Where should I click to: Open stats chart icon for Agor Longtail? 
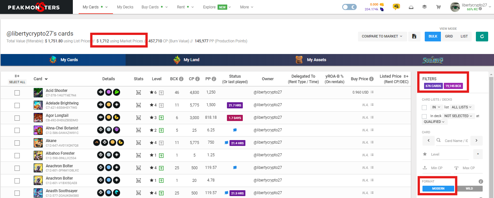[x=139, y=118]
